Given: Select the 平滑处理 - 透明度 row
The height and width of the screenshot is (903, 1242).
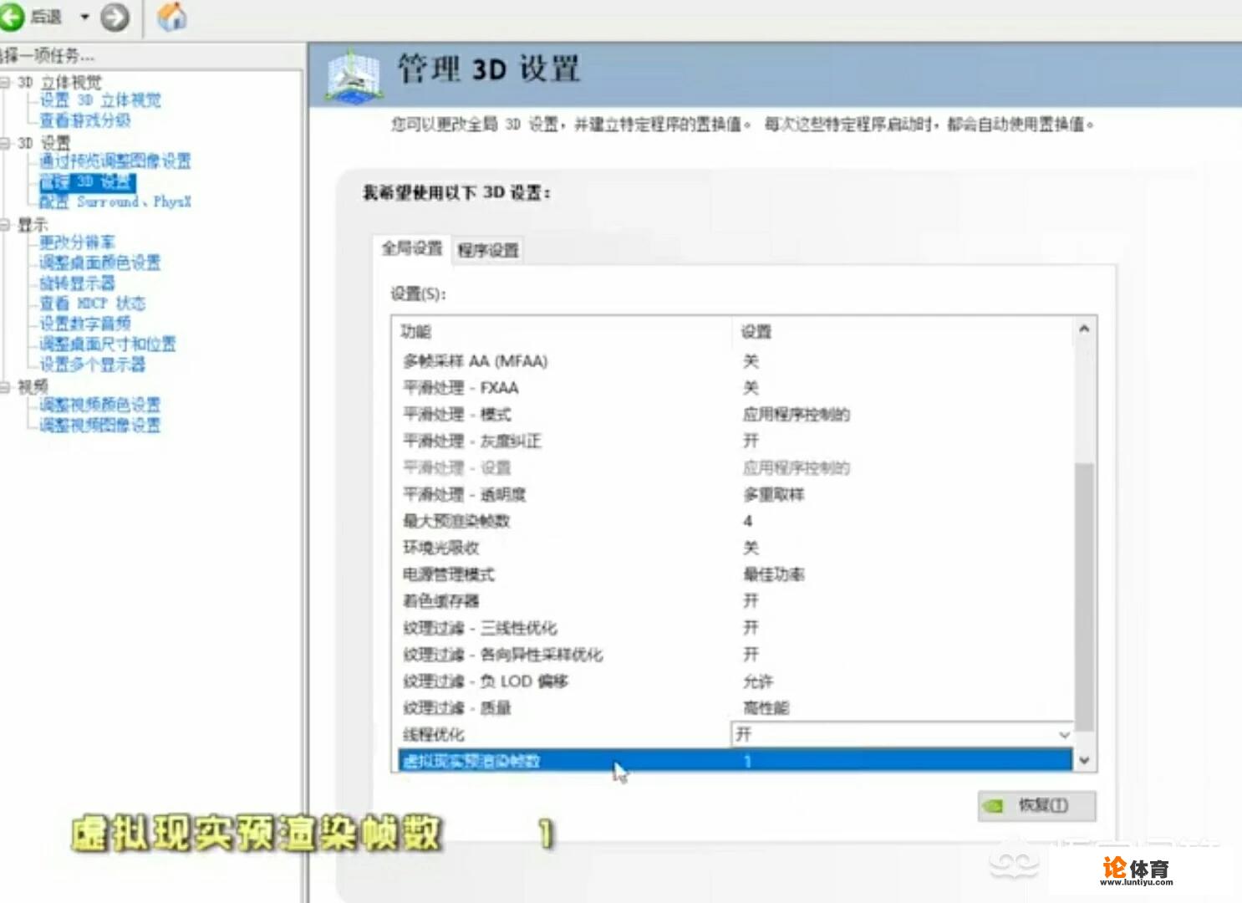Looking at the screenshot, I should pos(736,494).
